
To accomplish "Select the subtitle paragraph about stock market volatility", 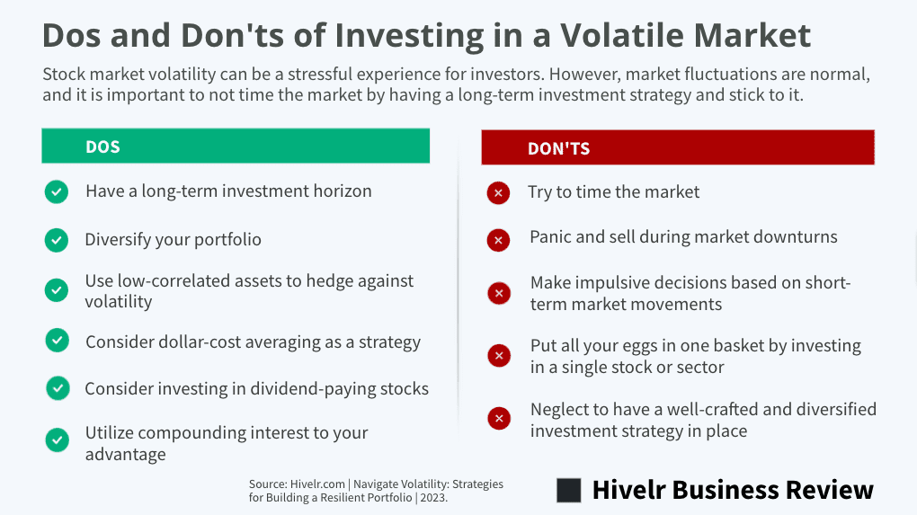I will (456, 84).
